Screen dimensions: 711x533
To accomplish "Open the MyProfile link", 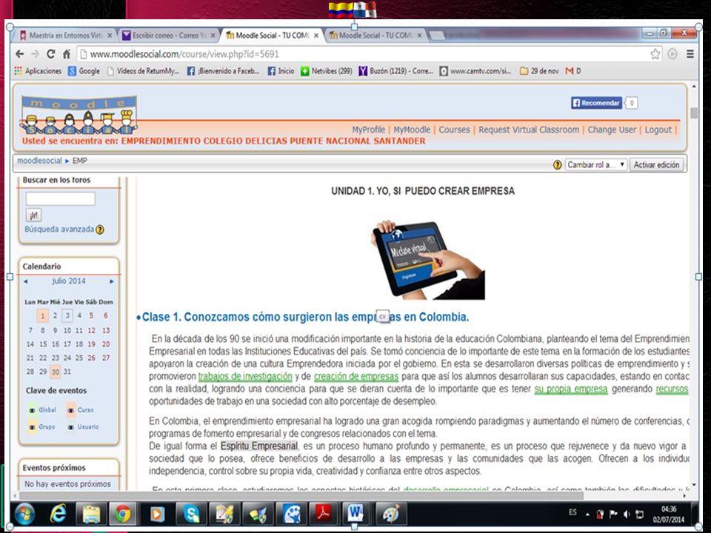I will point(368,130).
